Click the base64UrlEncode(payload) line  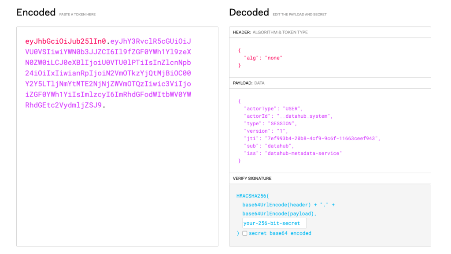(279, 213)
